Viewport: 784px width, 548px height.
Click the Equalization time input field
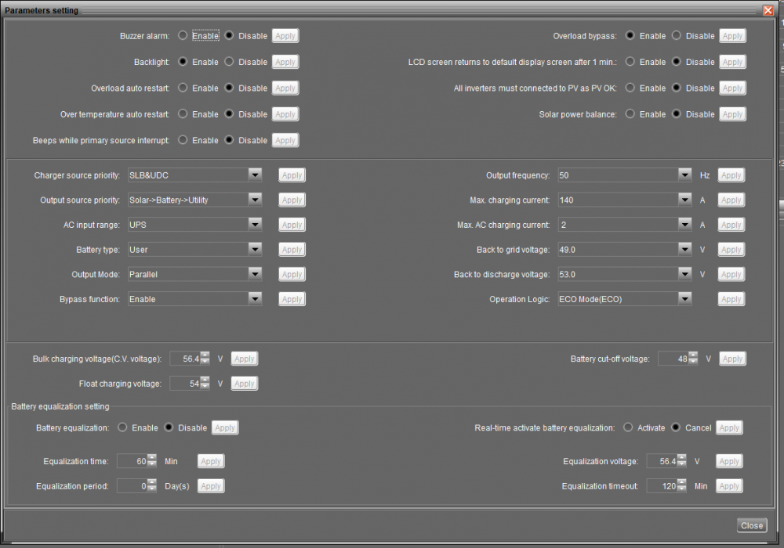(132, 460)
